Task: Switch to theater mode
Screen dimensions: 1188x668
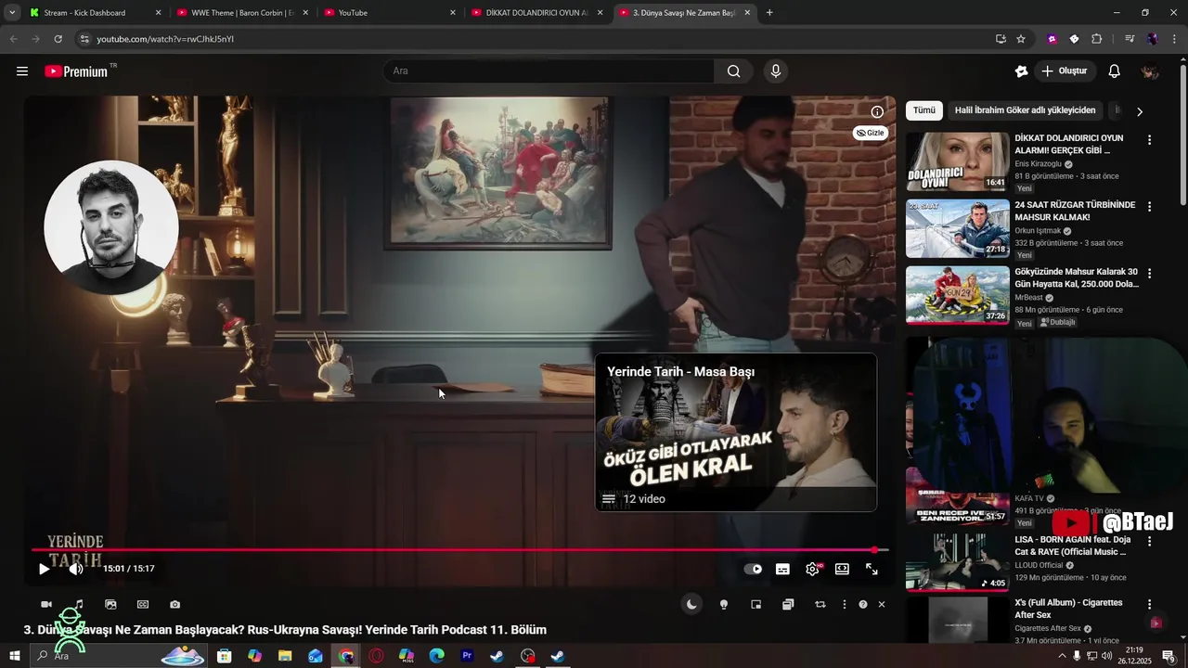Action: tap(842, 570)
